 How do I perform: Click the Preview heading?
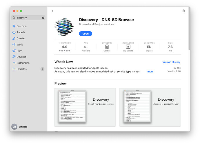[x=61, y=84]
